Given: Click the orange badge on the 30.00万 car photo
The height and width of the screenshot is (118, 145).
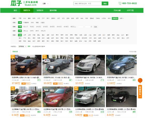Looking at the screenshot, I should 44,57.
